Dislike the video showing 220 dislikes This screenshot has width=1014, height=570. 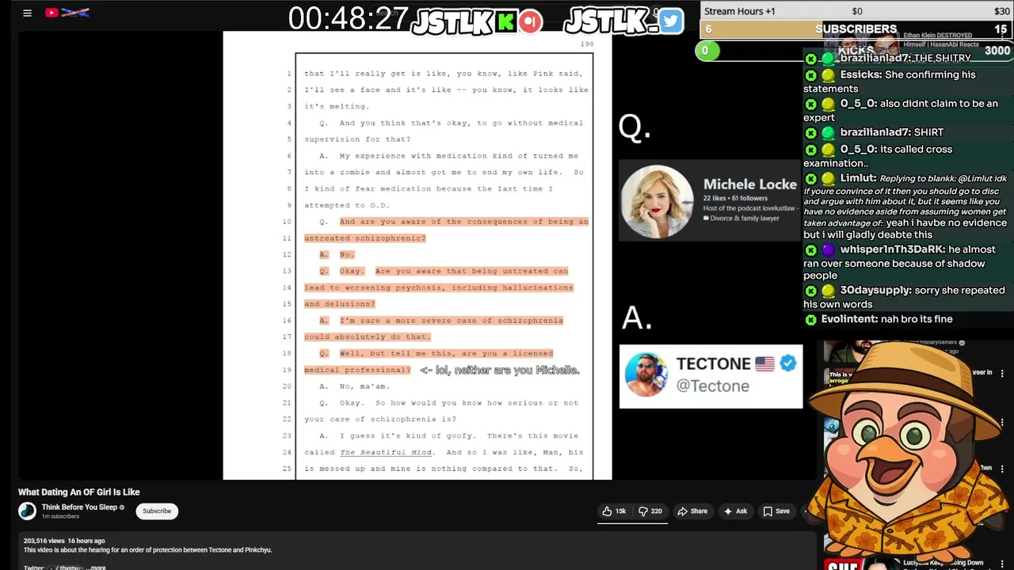(650, 511)
